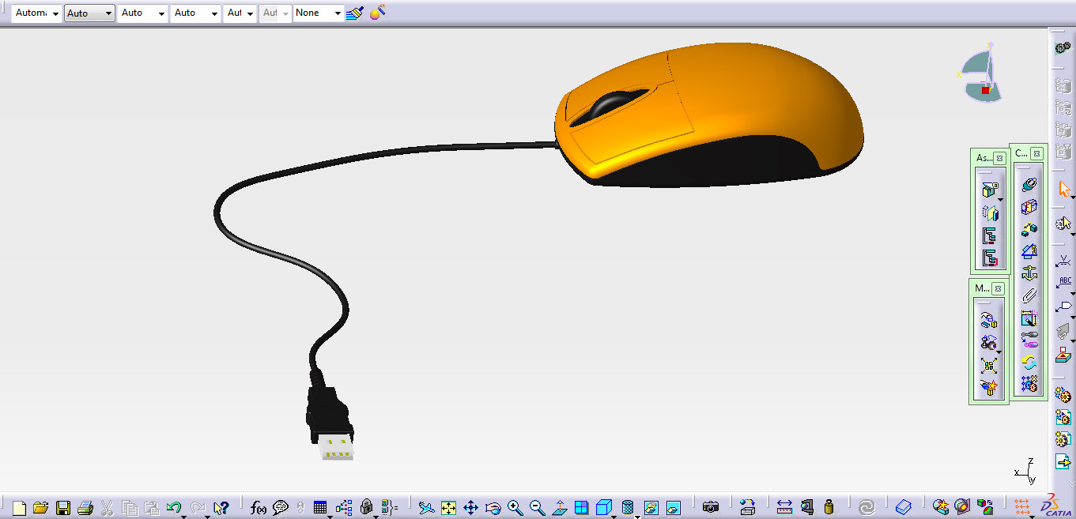
Task: Open the Isometric View cube icon
Action: [x=605, y=507]
